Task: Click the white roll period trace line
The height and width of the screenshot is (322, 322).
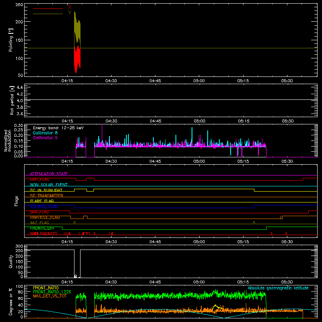Action: (x=171, y=99)
